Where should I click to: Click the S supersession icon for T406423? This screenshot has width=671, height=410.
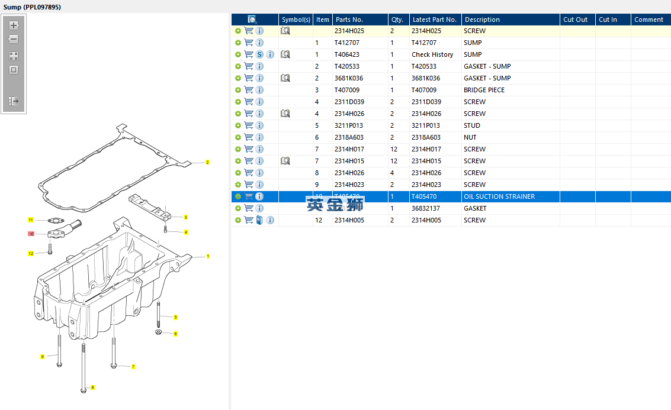259,54
